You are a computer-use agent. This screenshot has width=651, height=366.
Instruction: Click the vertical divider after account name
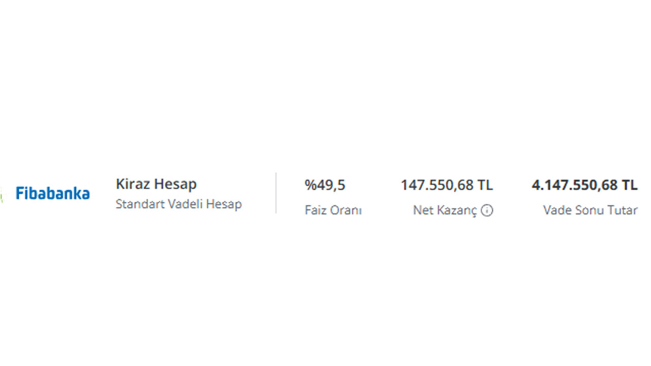point(276,193)
